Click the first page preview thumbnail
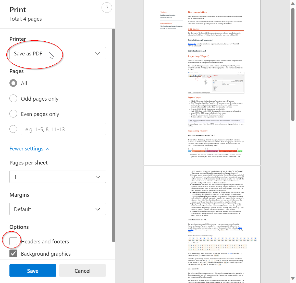Screen dimensions: 296x283 (x=202, y=82)
